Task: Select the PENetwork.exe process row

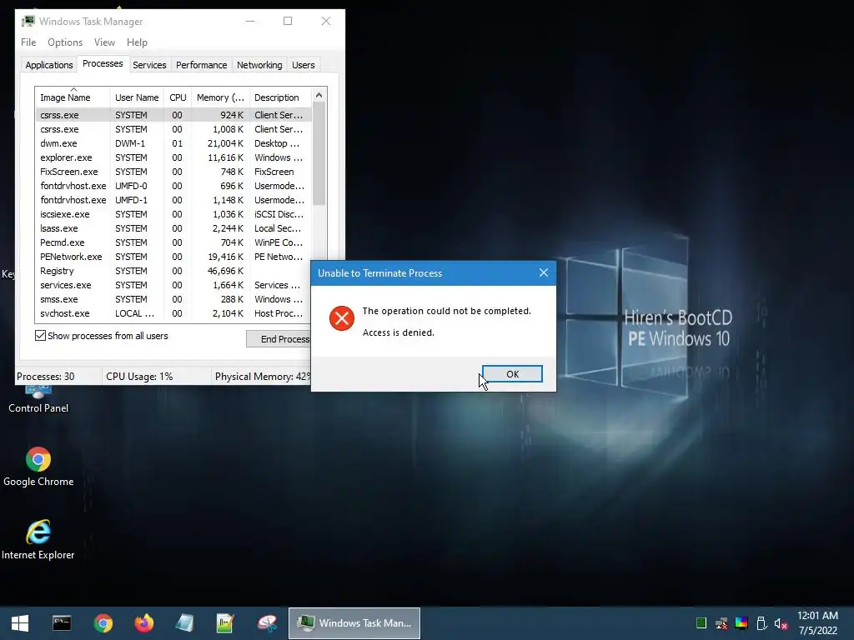Action: (173, 257)
